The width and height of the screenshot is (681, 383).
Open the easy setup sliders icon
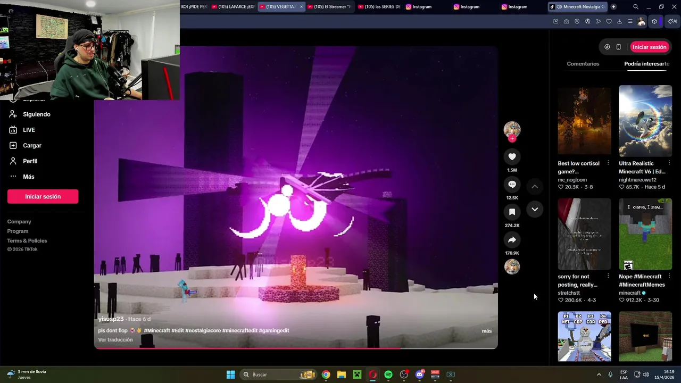click(630, 21)
